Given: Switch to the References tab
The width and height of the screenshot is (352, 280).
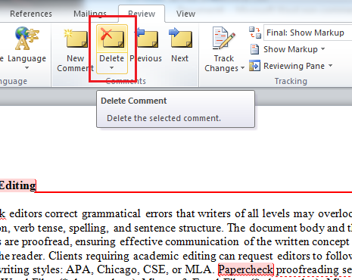Looking at the screenshot, I should pos(31,14).
